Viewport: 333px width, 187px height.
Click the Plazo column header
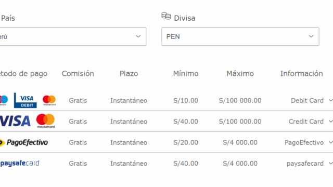pyautogui.click(x=129, y=74)
